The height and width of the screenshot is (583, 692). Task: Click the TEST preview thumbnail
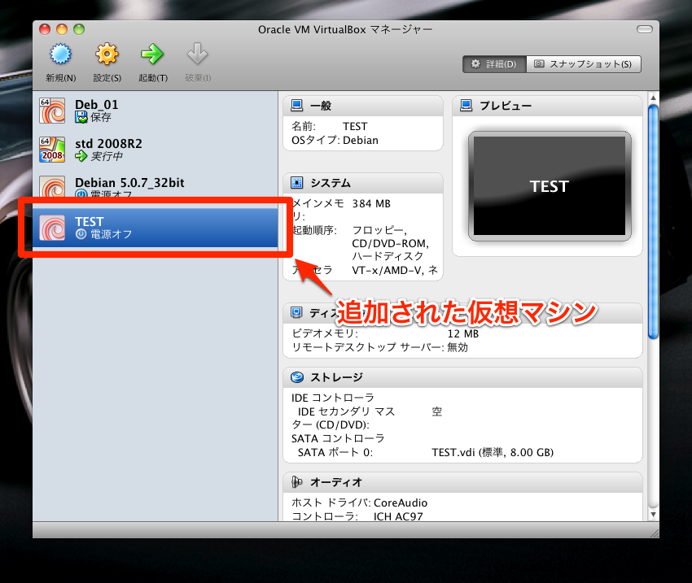pos(550,186)
